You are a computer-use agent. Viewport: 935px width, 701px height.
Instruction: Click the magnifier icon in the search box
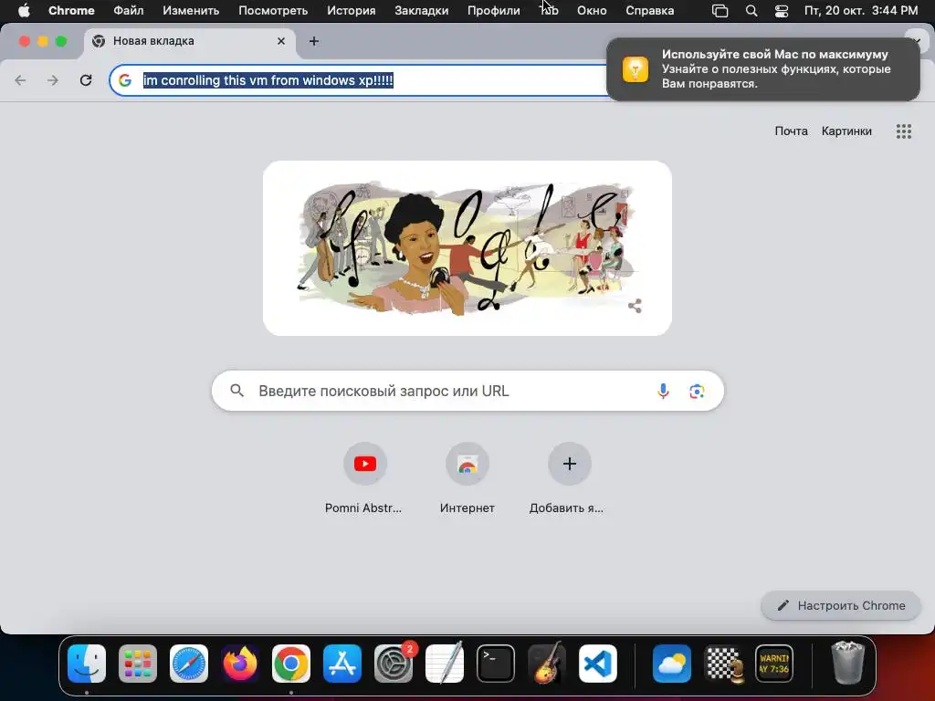point(236,391)
